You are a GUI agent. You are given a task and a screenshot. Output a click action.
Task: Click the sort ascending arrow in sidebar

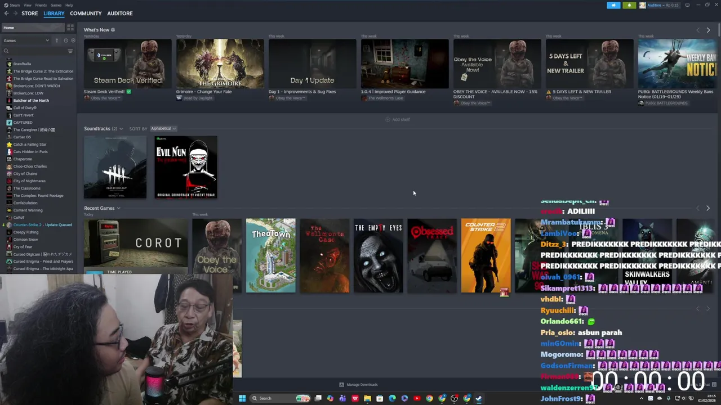coord(56,40)
